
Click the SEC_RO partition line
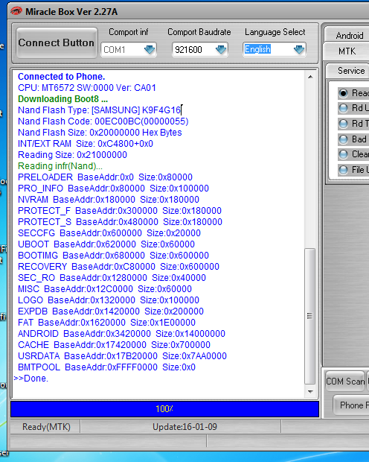coord(112,278)
